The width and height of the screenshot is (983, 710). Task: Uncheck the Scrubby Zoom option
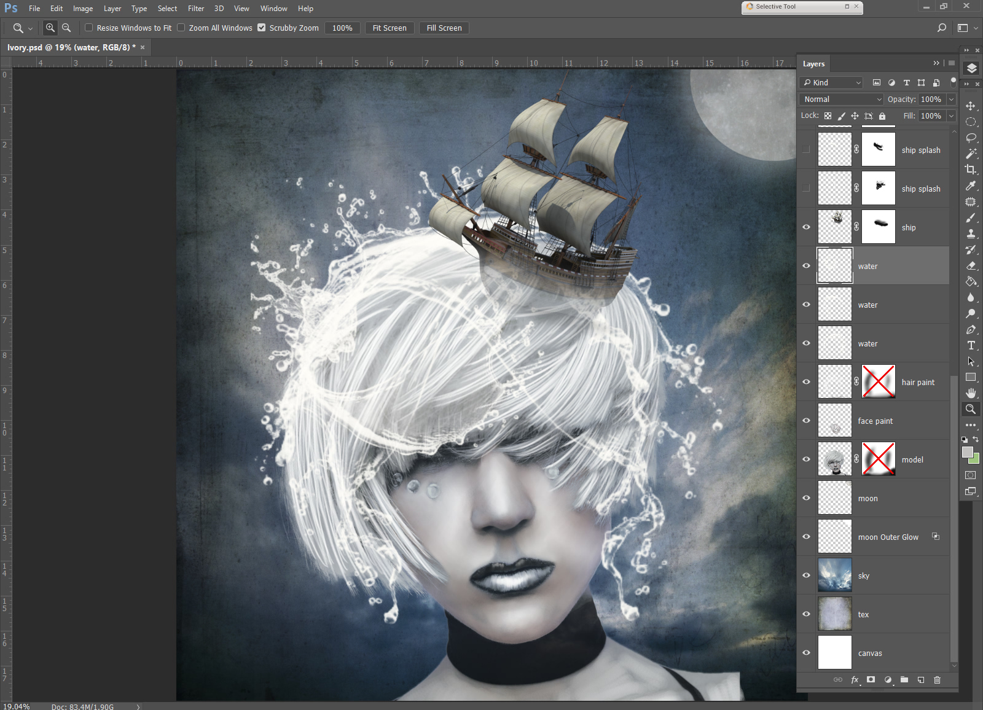(262, 28)
